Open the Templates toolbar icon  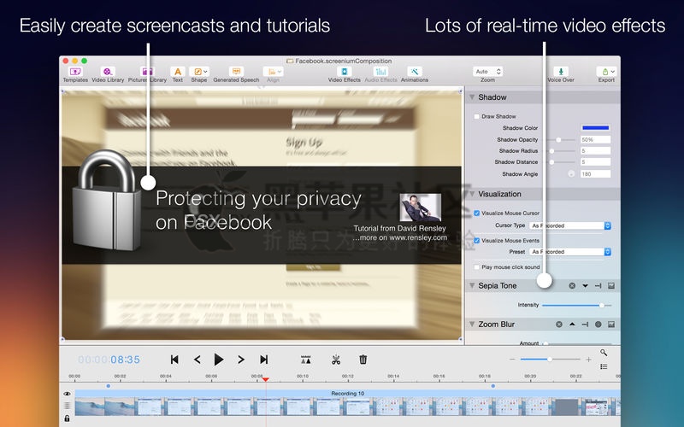point(75,72)
